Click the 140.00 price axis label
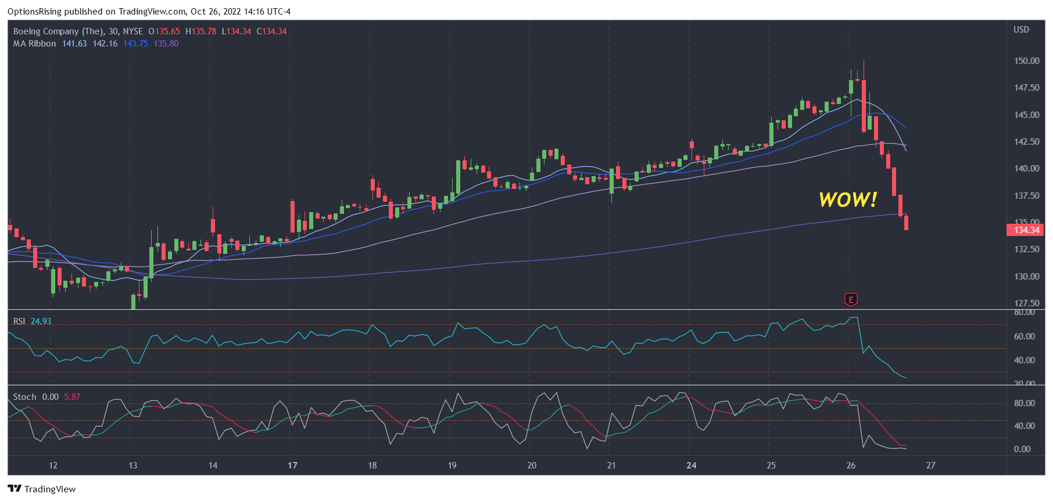The image size is (1053, 501). [x=1027, y=169]
